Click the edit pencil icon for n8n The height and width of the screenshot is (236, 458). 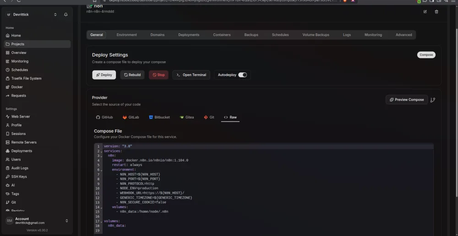pyautogui.click(x=425, y=12)
